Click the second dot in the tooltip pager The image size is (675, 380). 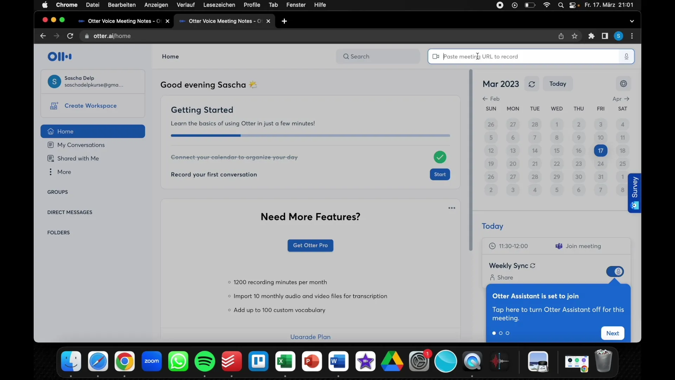click(501, 333)
